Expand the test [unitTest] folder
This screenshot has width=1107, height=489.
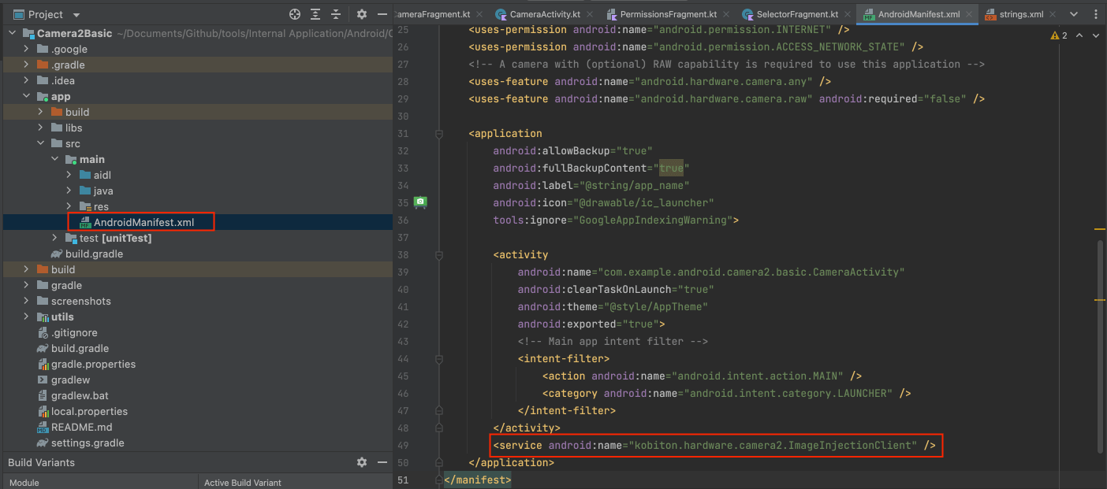55,238
